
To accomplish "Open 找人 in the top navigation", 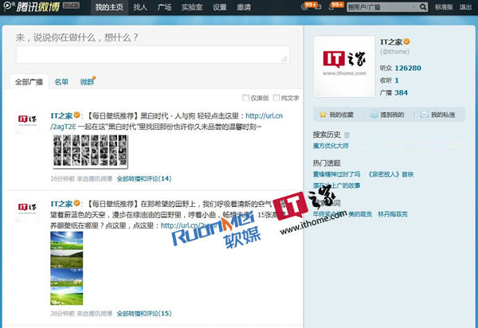I will [140, 7].
